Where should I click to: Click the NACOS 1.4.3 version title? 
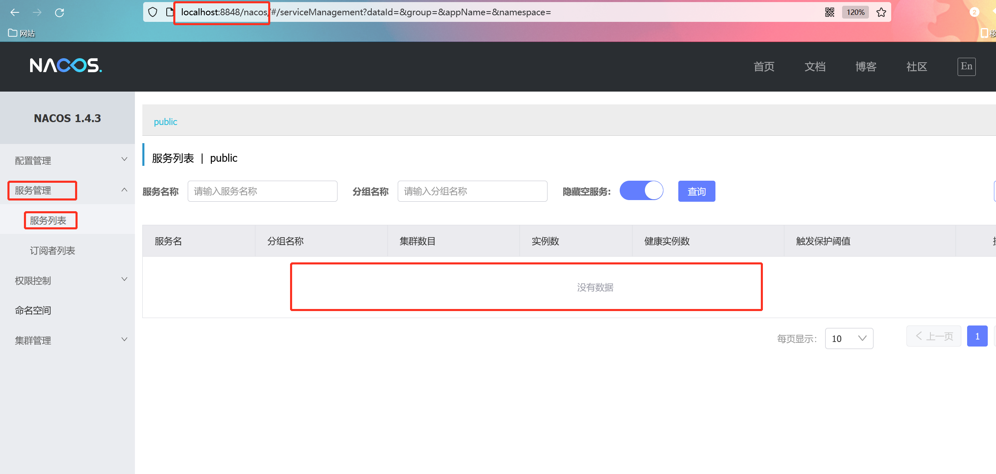(x=67, y=118)
